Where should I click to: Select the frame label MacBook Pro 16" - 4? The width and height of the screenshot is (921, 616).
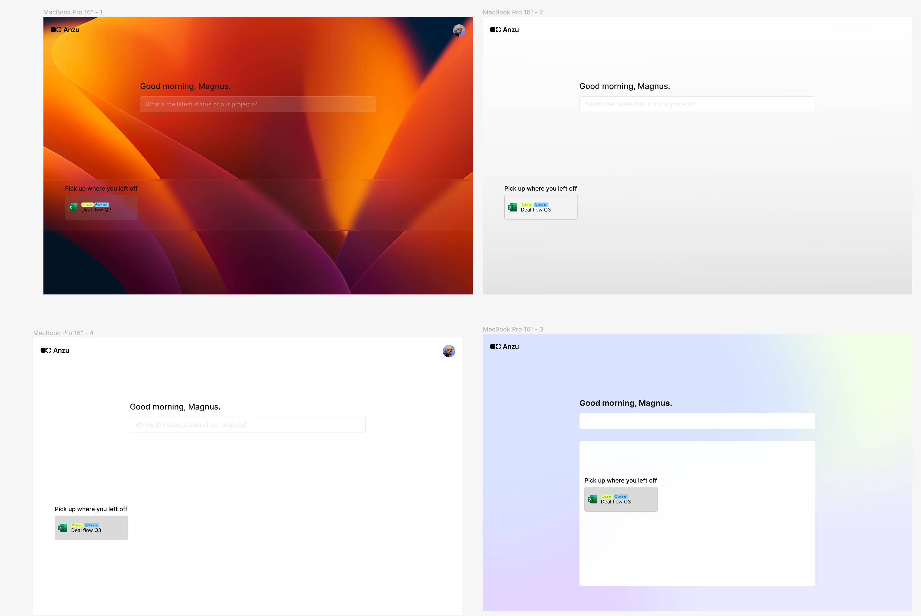63,333
